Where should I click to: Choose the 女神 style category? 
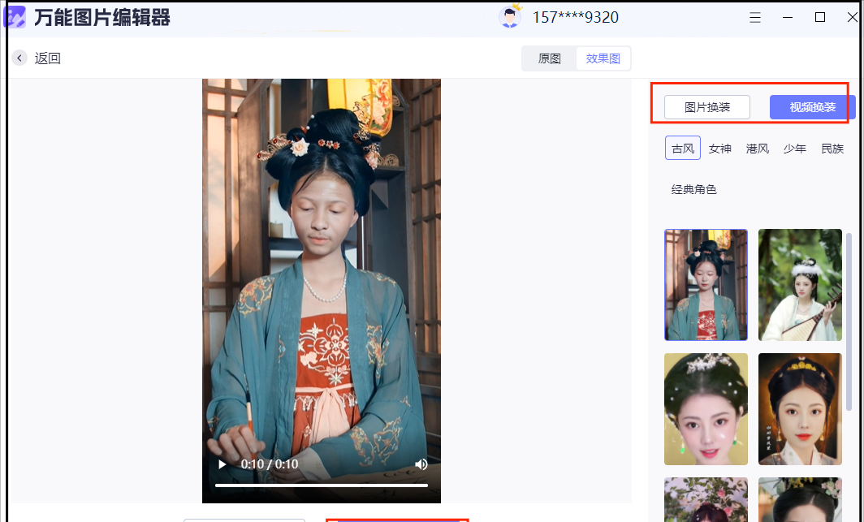pyautogui.click(x=719, y=149)
